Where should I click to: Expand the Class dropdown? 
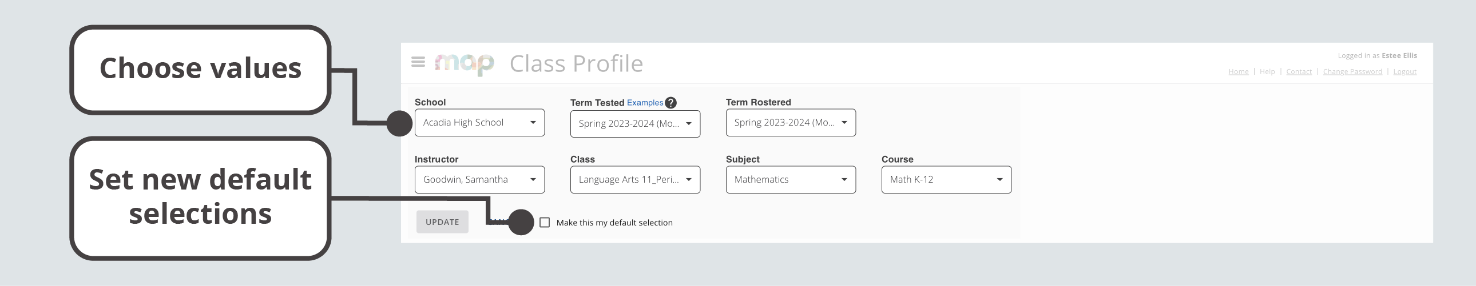point(635,180)
